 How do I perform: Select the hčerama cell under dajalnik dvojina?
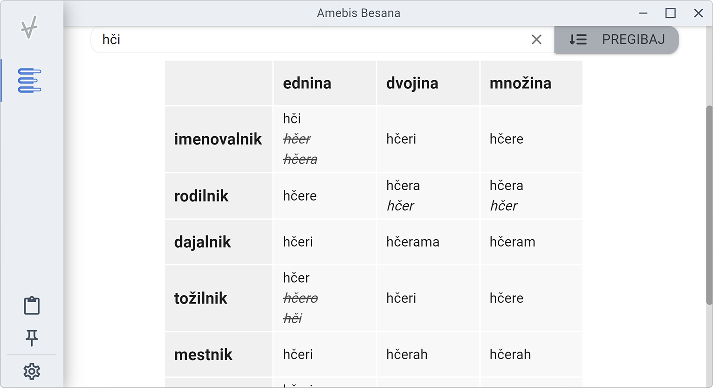coord(413,242)
